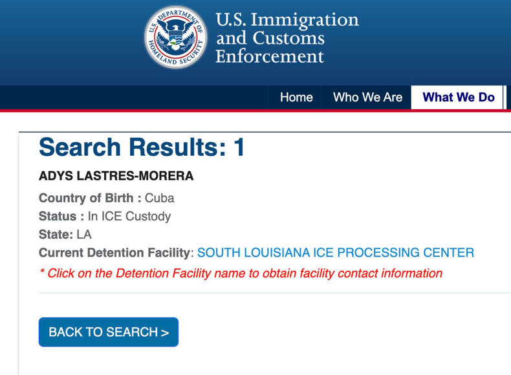
Task: Click the Back to Search button
Action: [x=109, y=332]
